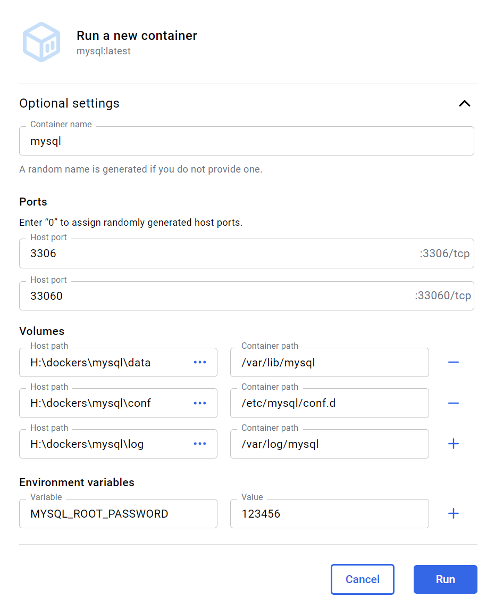Edit the /var/lib/mysql container path
Screen dimensions: 495x614
point(329,363)
